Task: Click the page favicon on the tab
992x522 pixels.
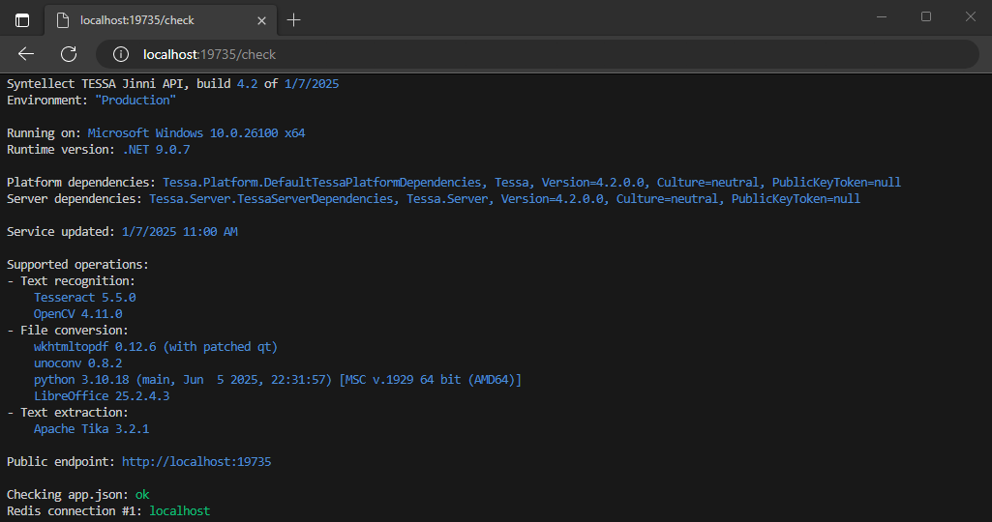Action: tap(63, 19)
